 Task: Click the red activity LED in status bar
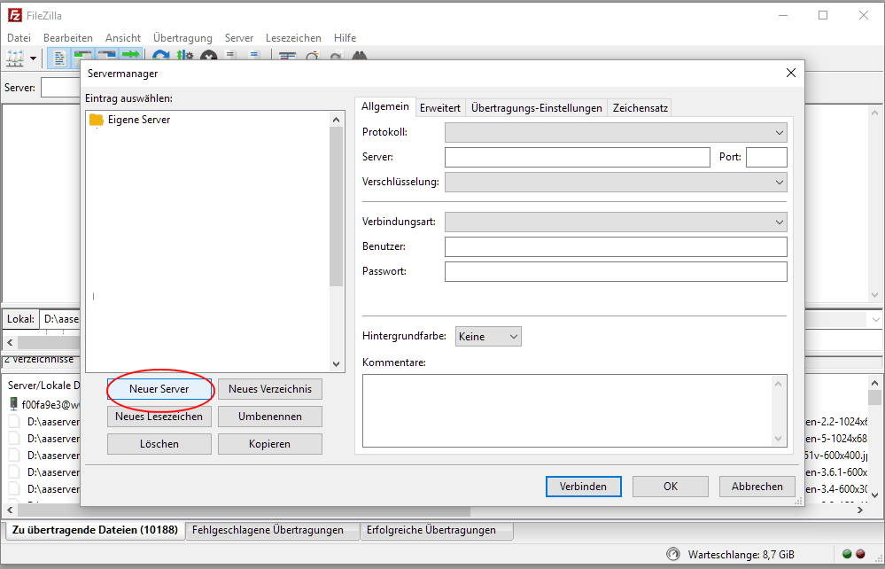tap(861, 554)
